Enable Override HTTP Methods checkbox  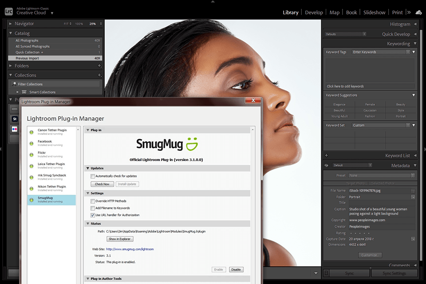pos(93,201)
